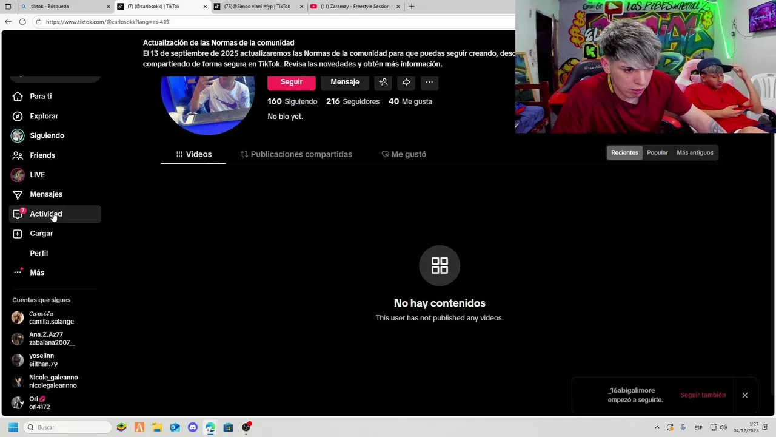This screenshot has width=776, height=437.
Task: Send a message using the Mensaje button
Action: tap(345, 82)
